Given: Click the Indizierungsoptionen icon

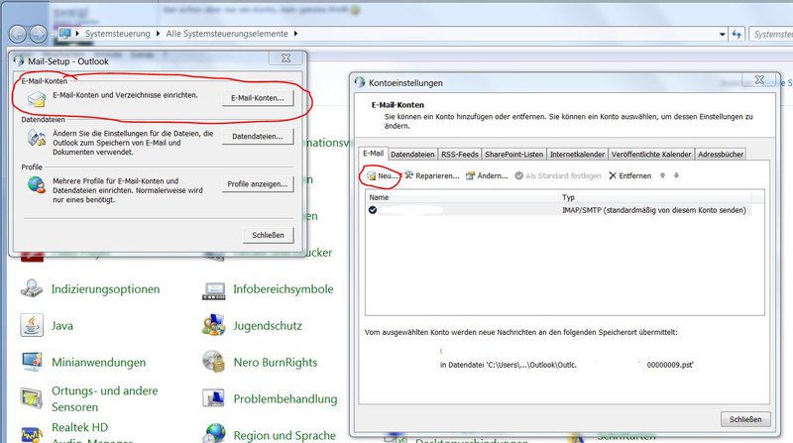Looking at the screenshot, I should tap(32, 288).
